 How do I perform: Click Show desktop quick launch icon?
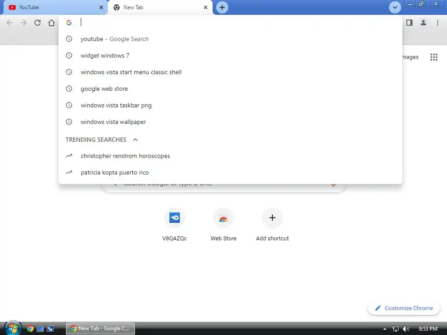pos(40,329)
